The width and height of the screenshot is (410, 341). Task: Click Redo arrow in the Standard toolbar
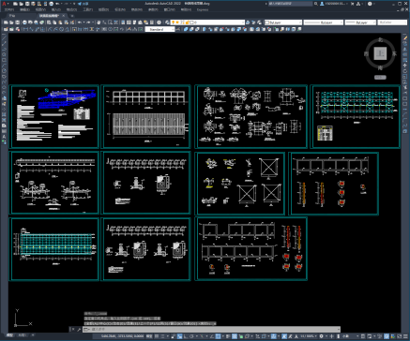point(89,22)
